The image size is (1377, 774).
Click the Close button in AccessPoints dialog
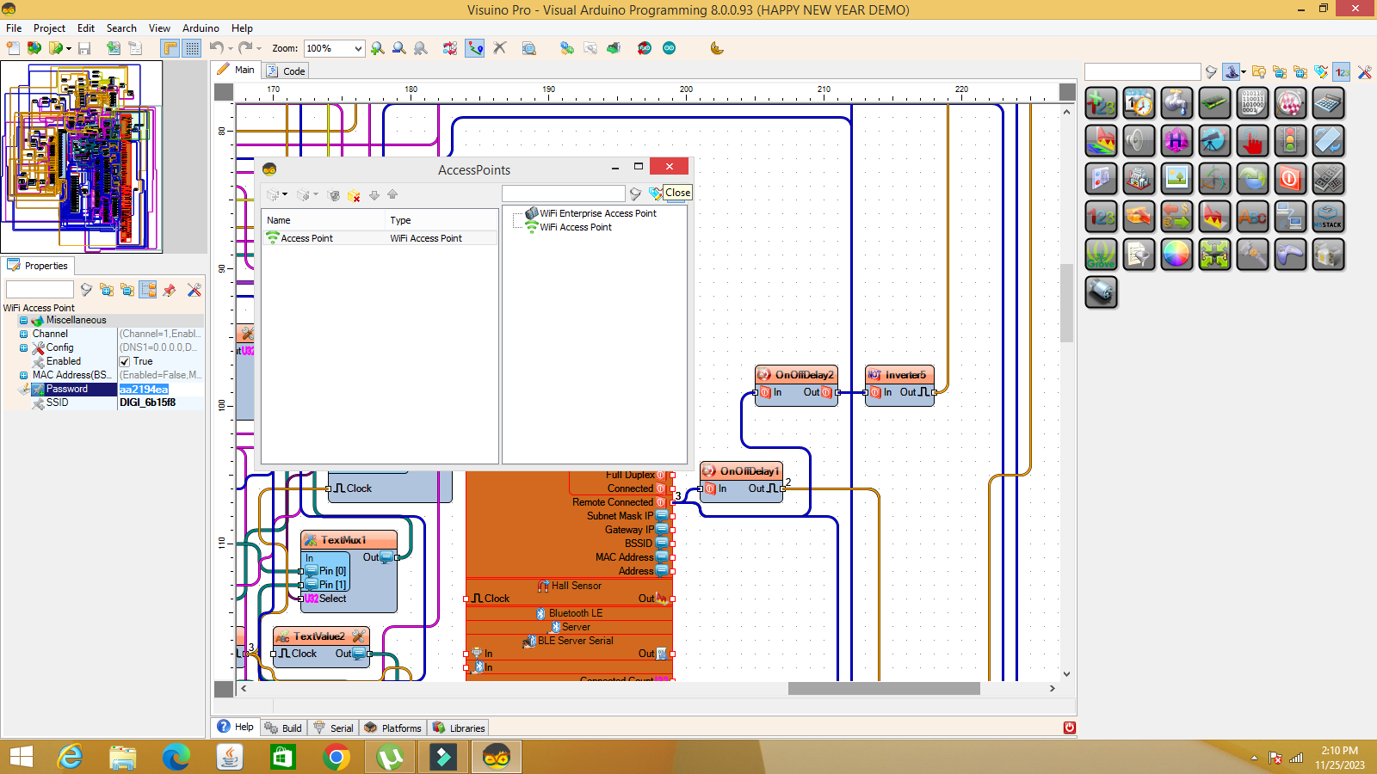pyautogui.click(x=677, y=193)
